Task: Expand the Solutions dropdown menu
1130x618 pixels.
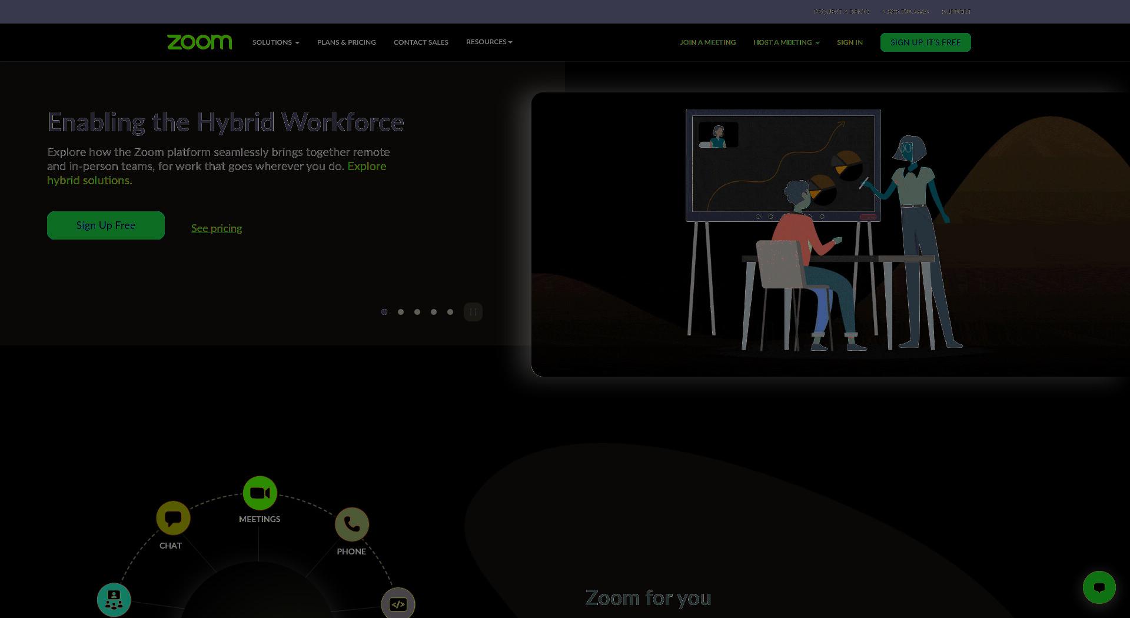Action: (276, 42)
